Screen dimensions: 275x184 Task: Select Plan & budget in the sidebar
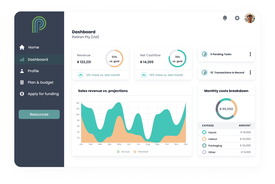pyautogui.click(x=40, y=82)
